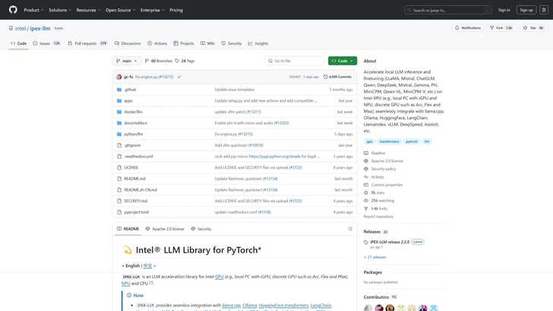Image resolution: width=553 pixels, height=311 pixels.
Task: View the 60 Branches list
Action: click(x=158, y=61)
